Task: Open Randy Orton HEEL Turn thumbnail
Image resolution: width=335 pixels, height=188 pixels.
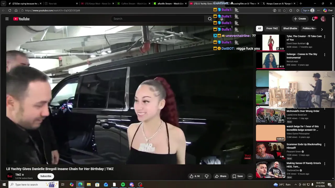Action: [x=270, y=170]
